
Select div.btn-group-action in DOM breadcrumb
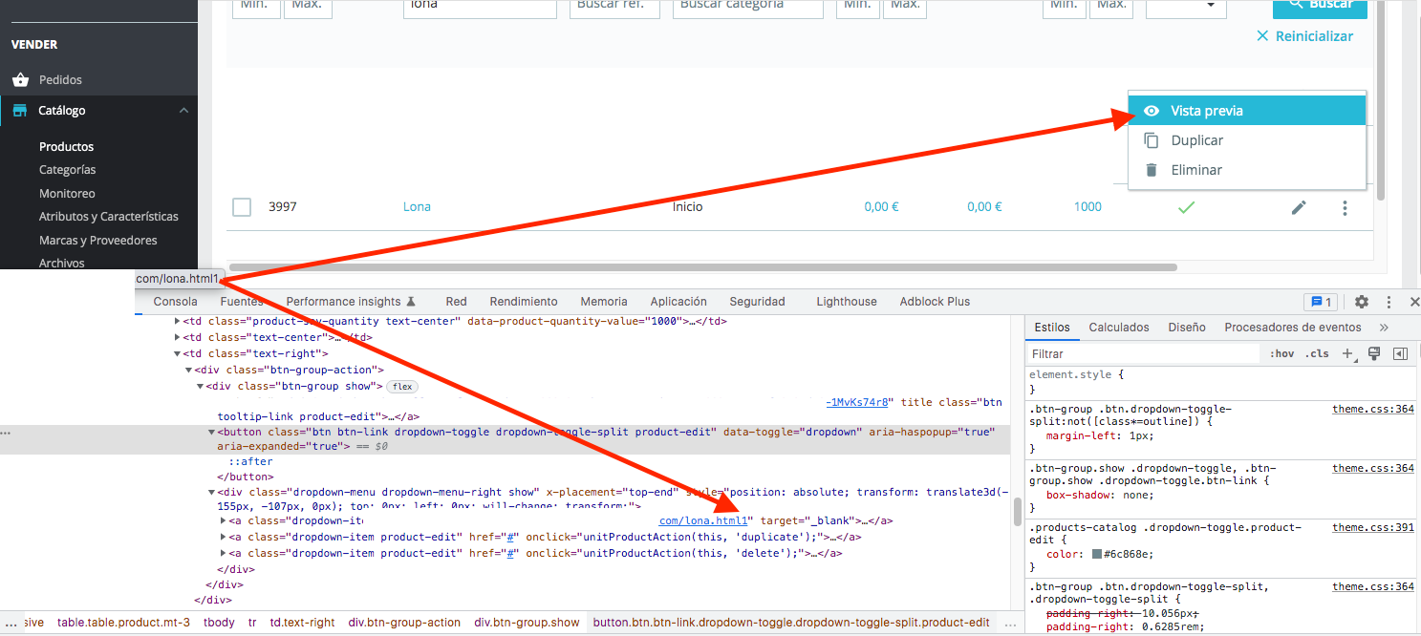coord(404,623)
